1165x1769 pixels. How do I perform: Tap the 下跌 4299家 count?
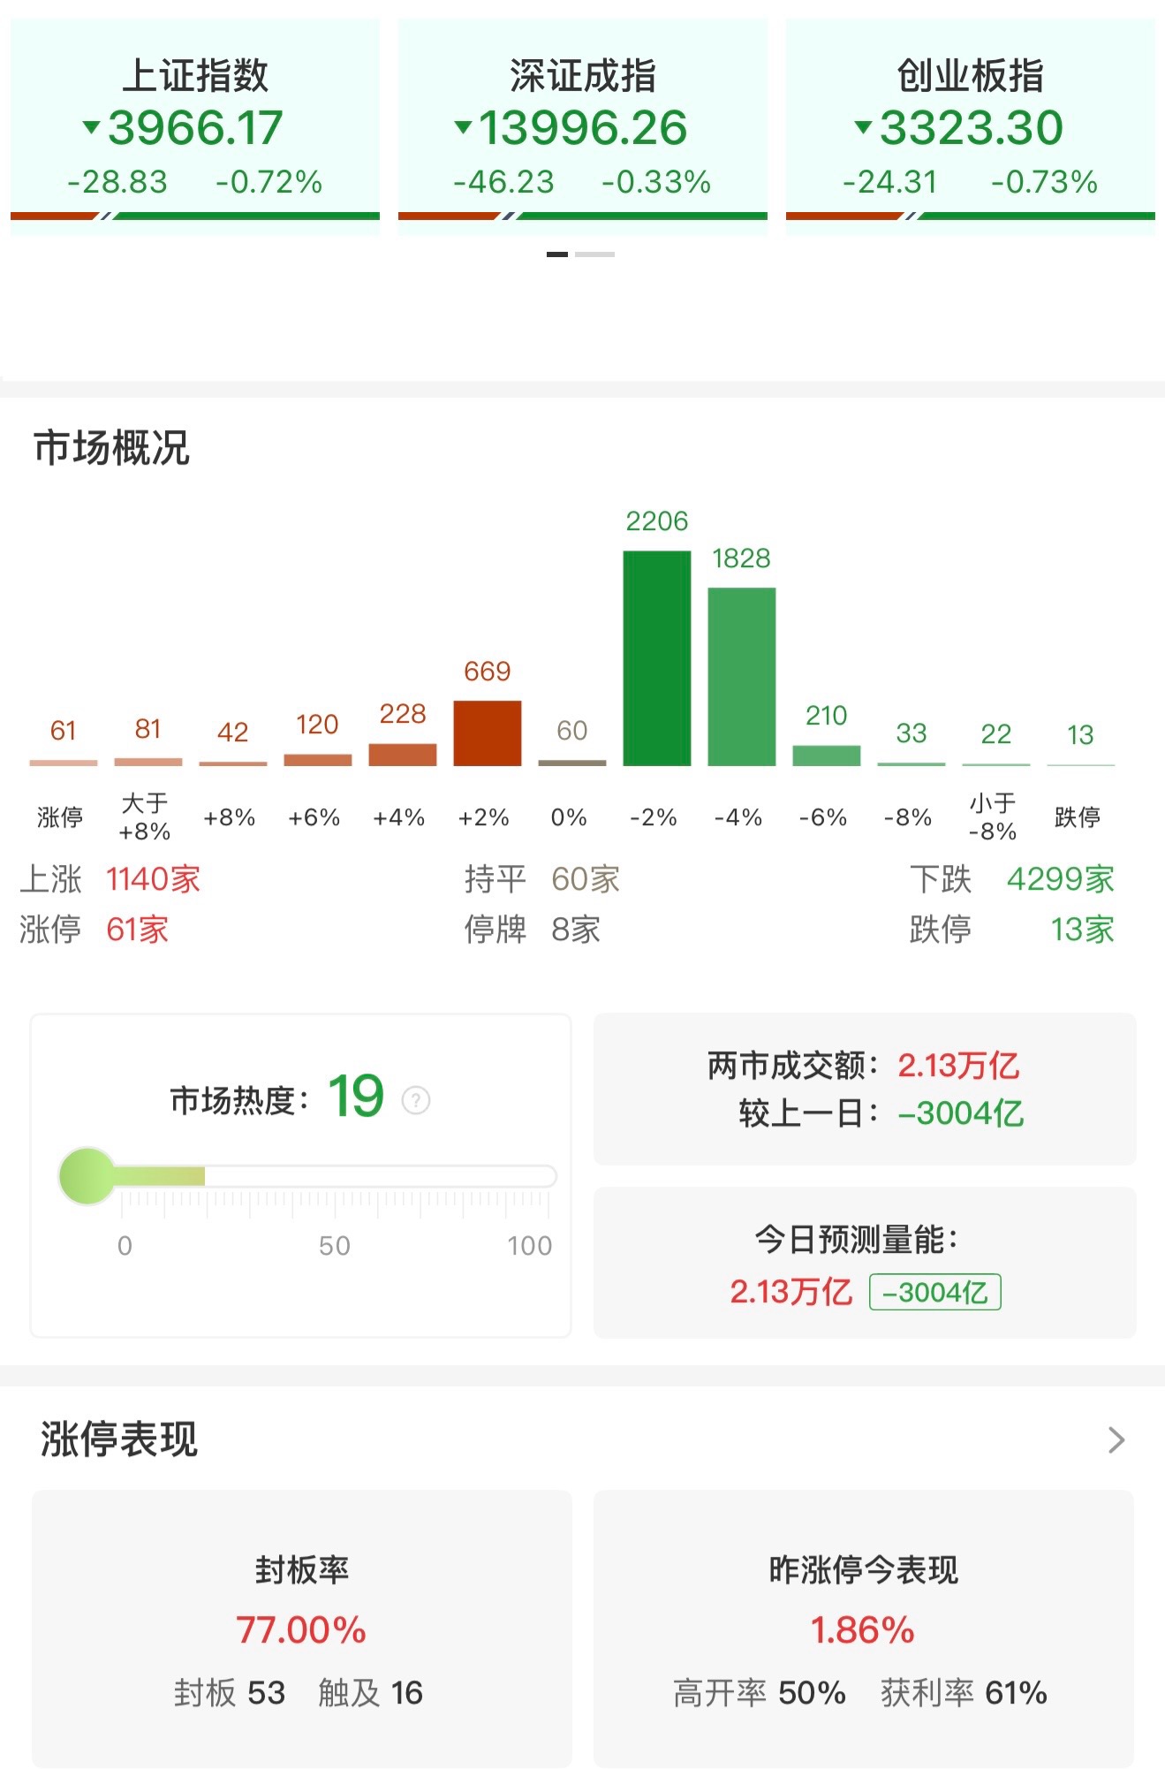point(1059,879)
